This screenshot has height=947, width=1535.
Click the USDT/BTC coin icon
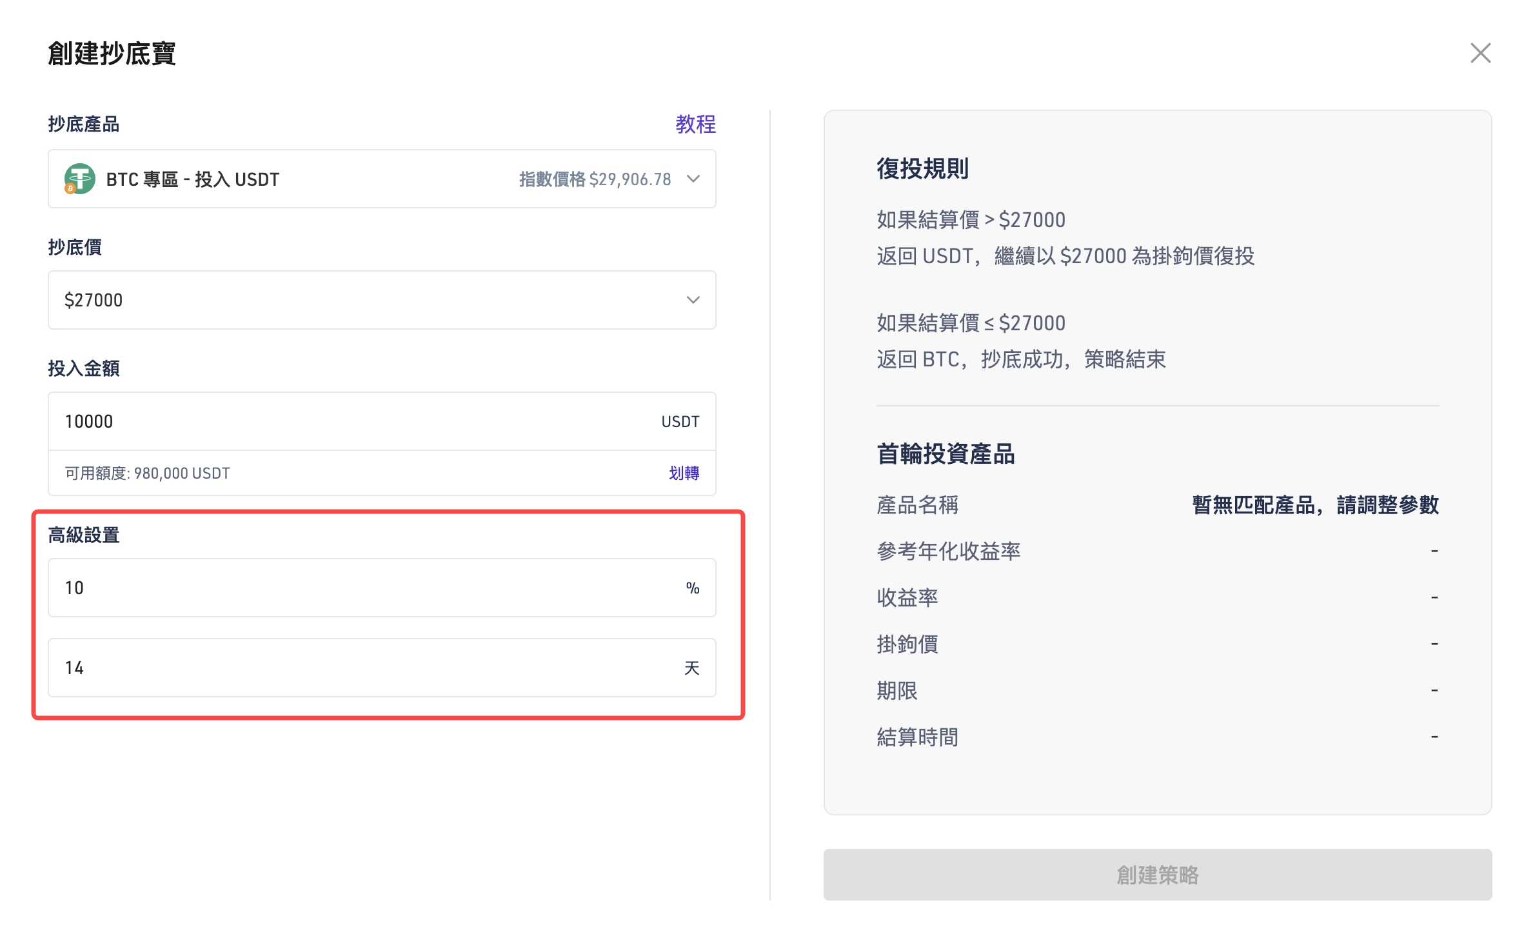tap(79, 179)
